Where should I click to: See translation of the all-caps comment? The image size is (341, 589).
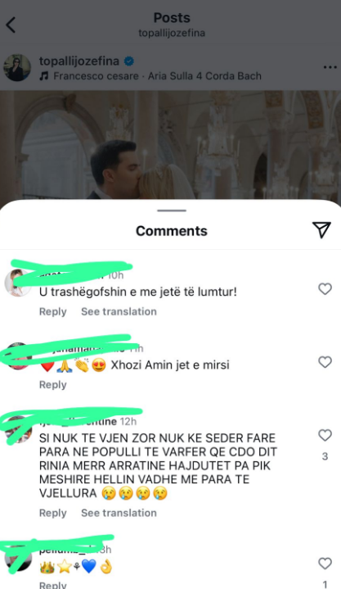(119, 513)
